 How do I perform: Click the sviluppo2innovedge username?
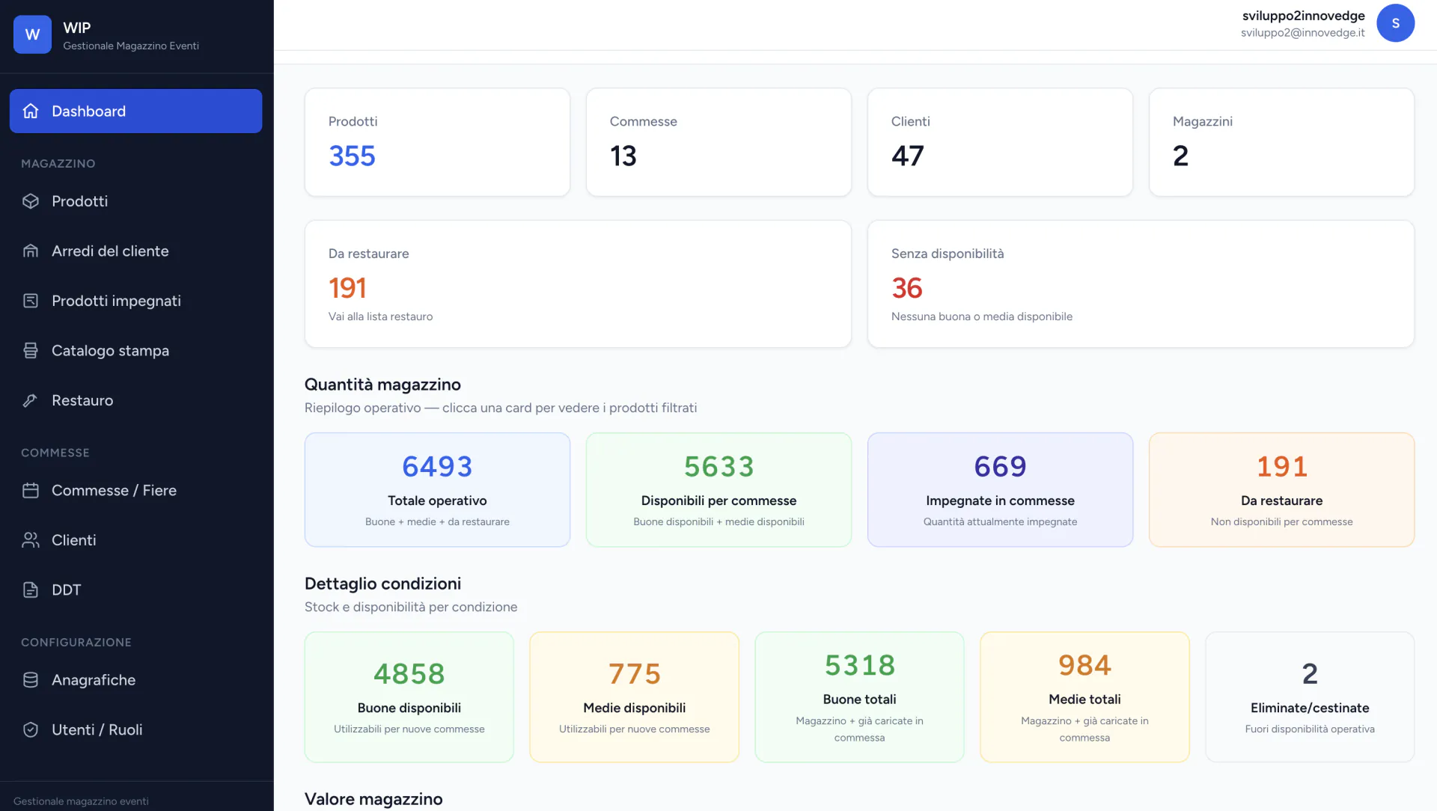1303,16
